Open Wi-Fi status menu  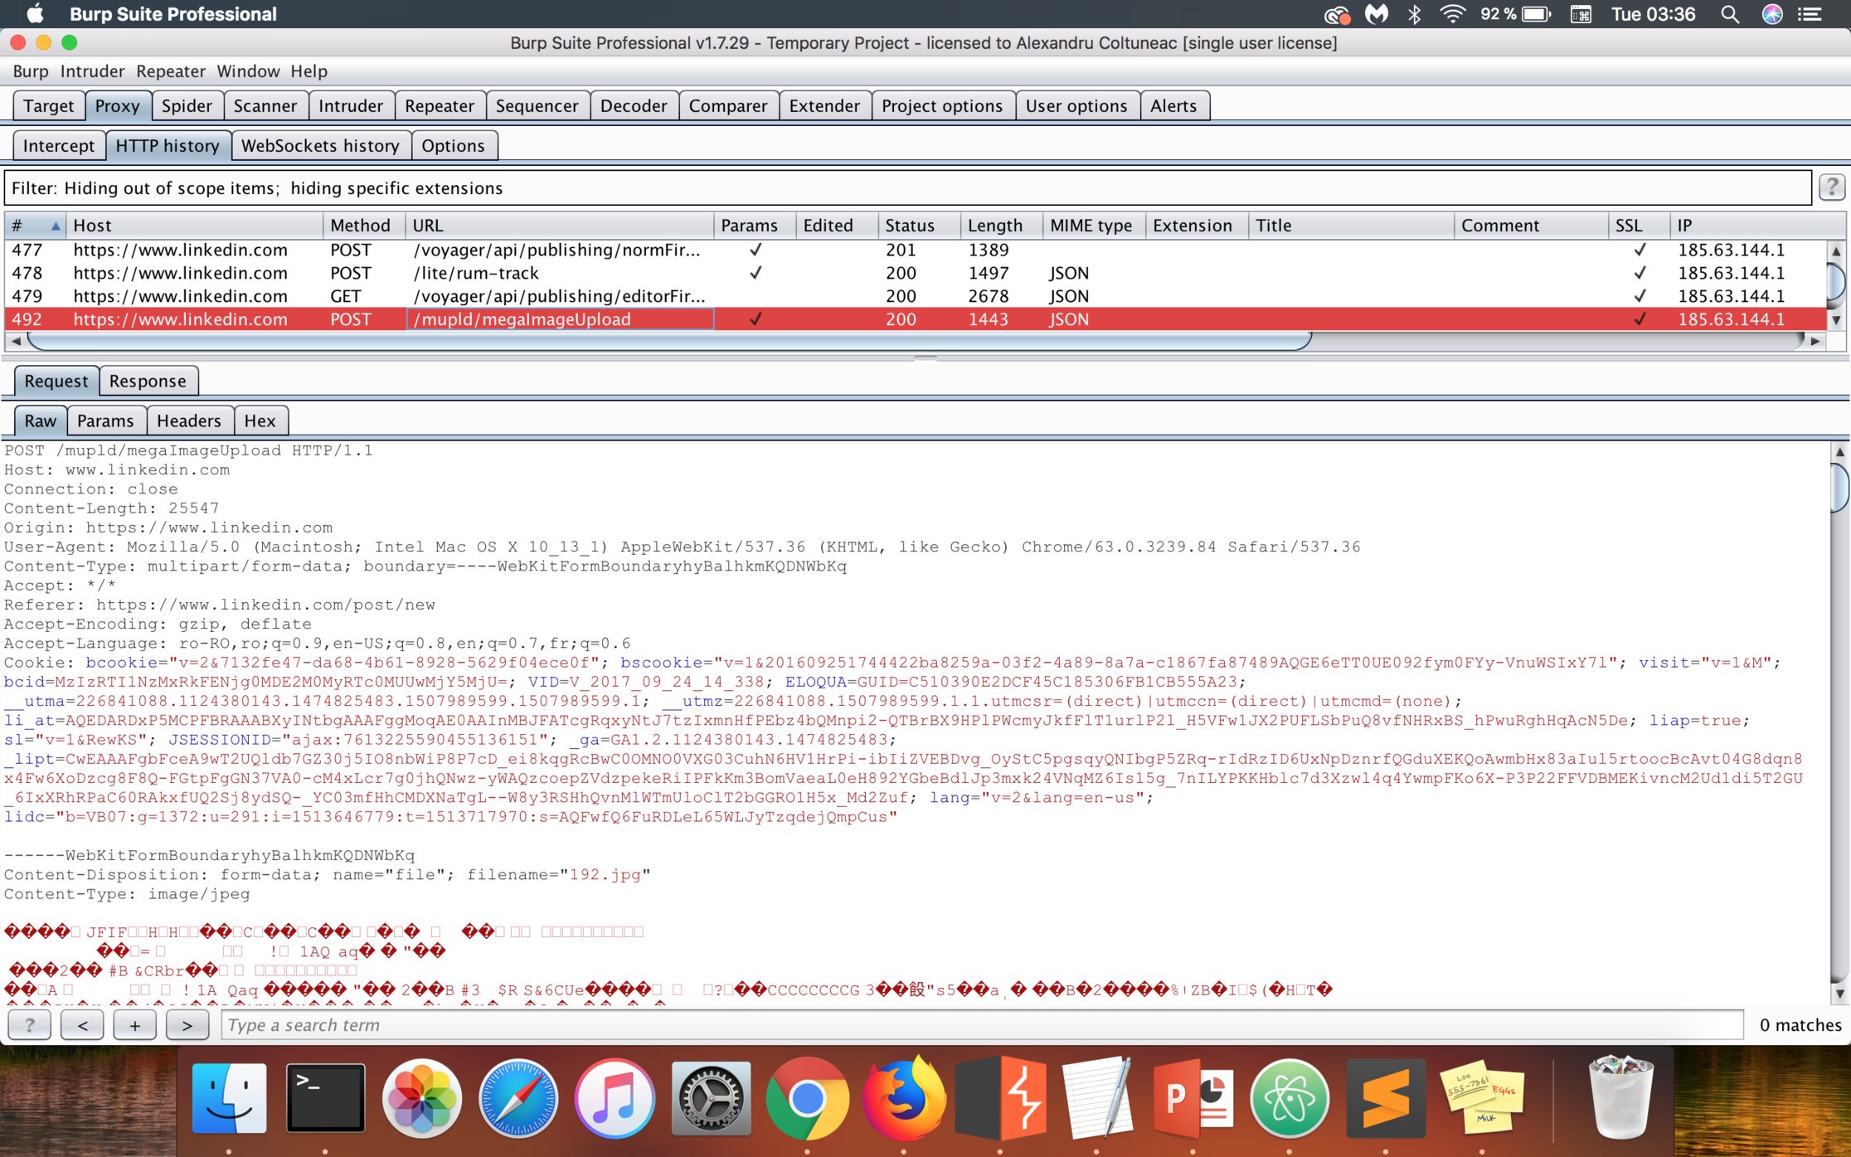click(1453, 14)
